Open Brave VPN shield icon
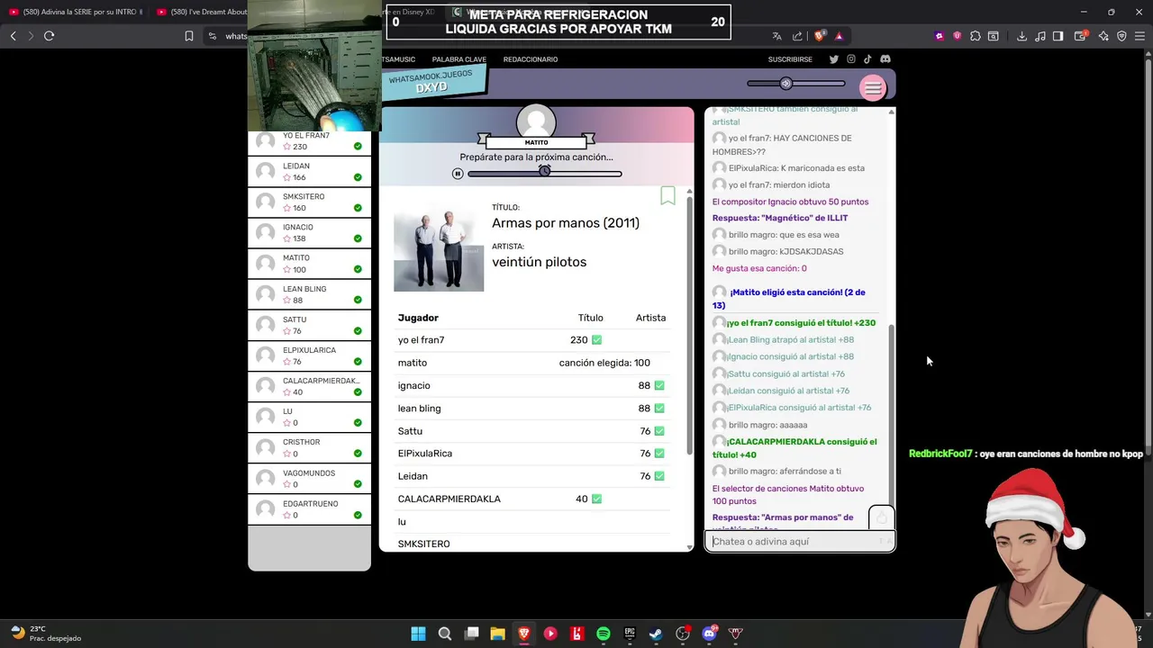The width and height of the screenshot is (1153, 648). click(x=1121, y=36)
